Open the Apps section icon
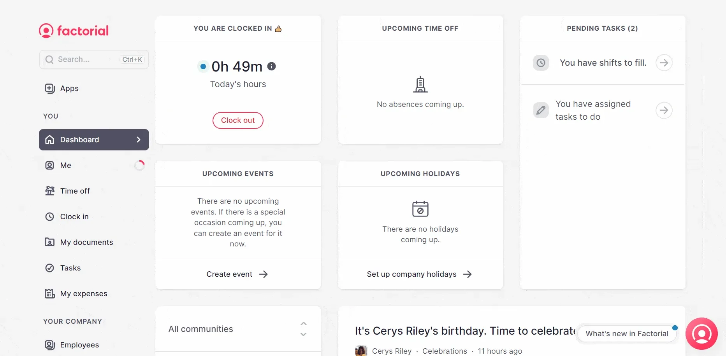Viewport: 726px width, 356px height. point(49,88)
